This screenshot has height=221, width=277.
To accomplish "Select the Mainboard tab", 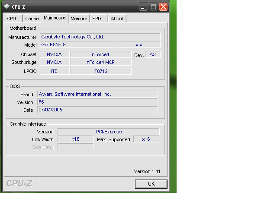I will [55, 18].
